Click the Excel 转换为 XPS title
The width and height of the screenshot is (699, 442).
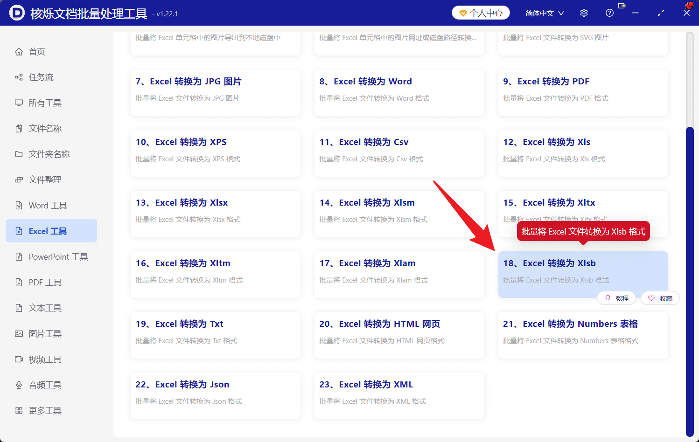181,142
